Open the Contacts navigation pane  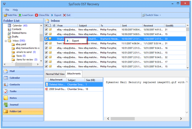23,85
